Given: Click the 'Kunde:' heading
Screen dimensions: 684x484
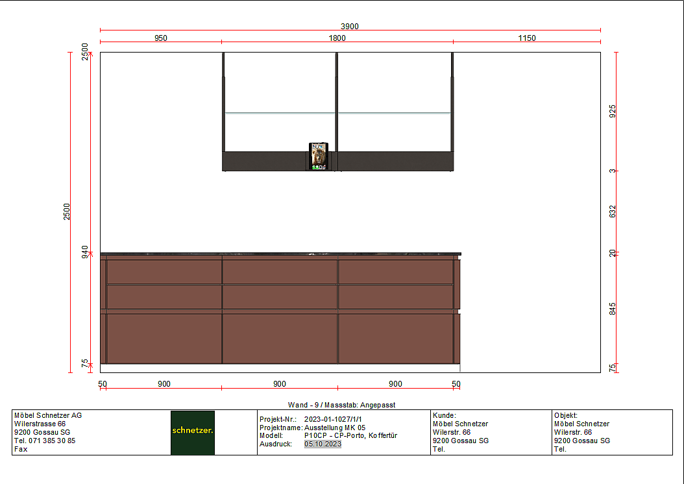Looking at the screenshot, I should pos(444,415).
